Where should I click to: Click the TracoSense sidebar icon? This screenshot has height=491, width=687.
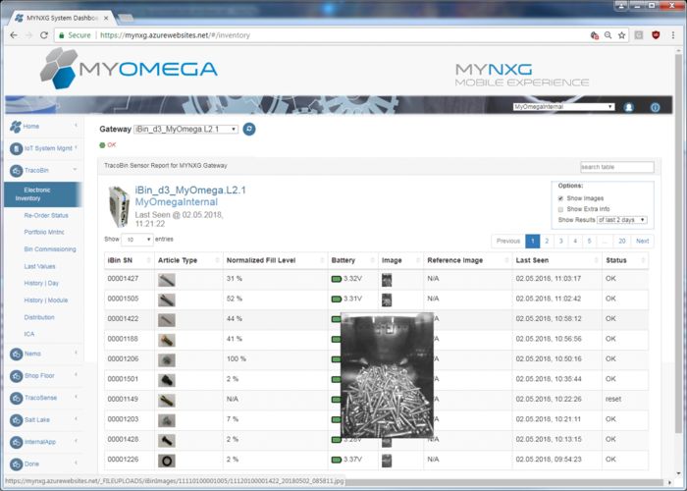pyautogui.click(x=17, y=398)
